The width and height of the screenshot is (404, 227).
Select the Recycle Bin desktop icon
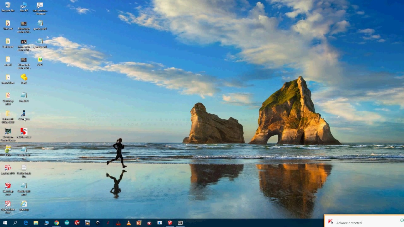click(x=8, y=7)
